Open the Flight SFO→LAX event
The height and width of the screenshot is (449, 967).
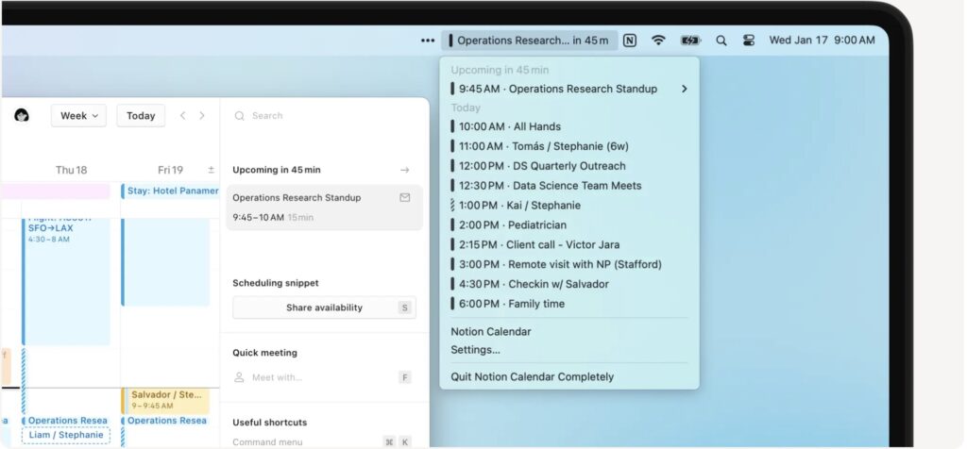pos(66,280)
